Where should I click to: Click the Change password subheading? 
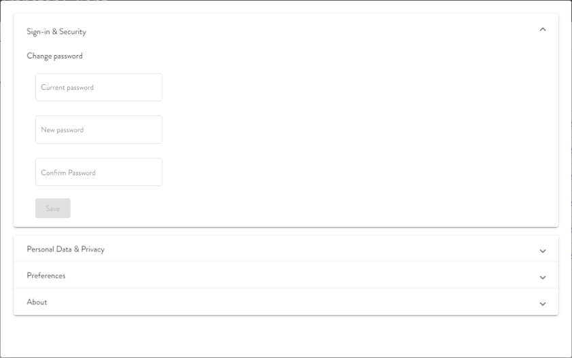click(x=54, y=56)
